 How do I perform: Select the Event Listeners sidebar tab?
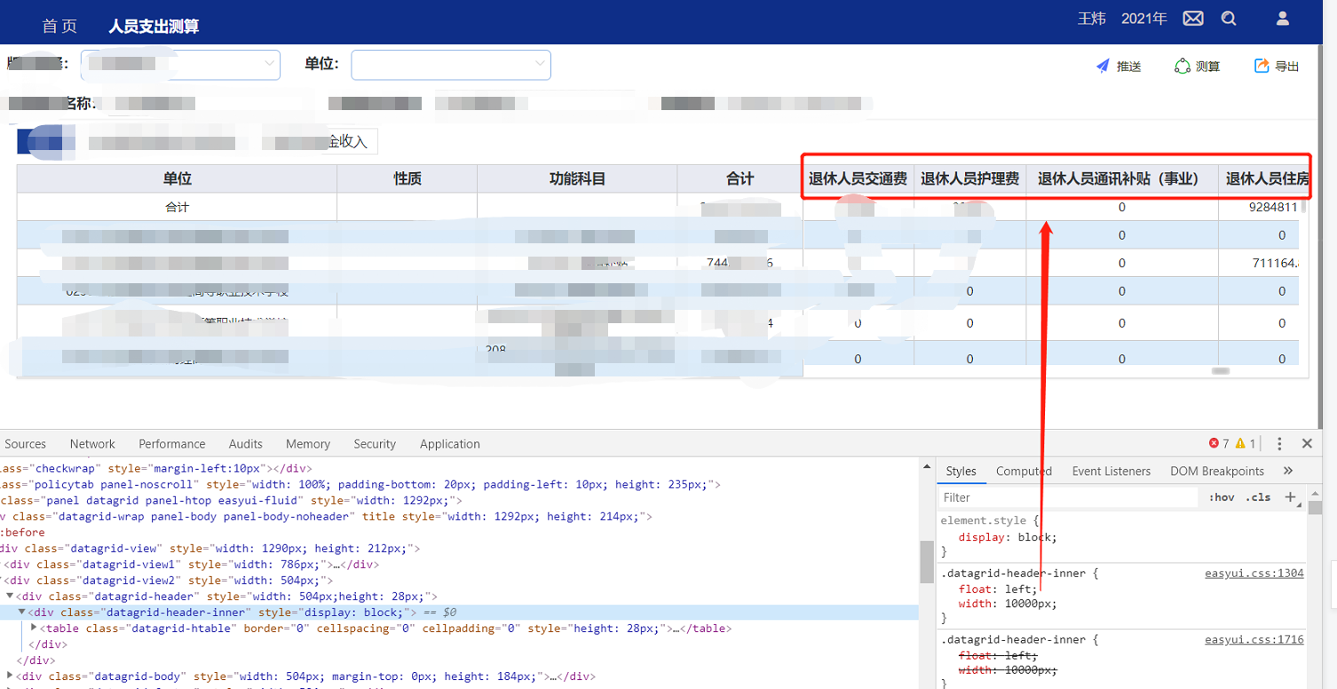[1112, 471]
